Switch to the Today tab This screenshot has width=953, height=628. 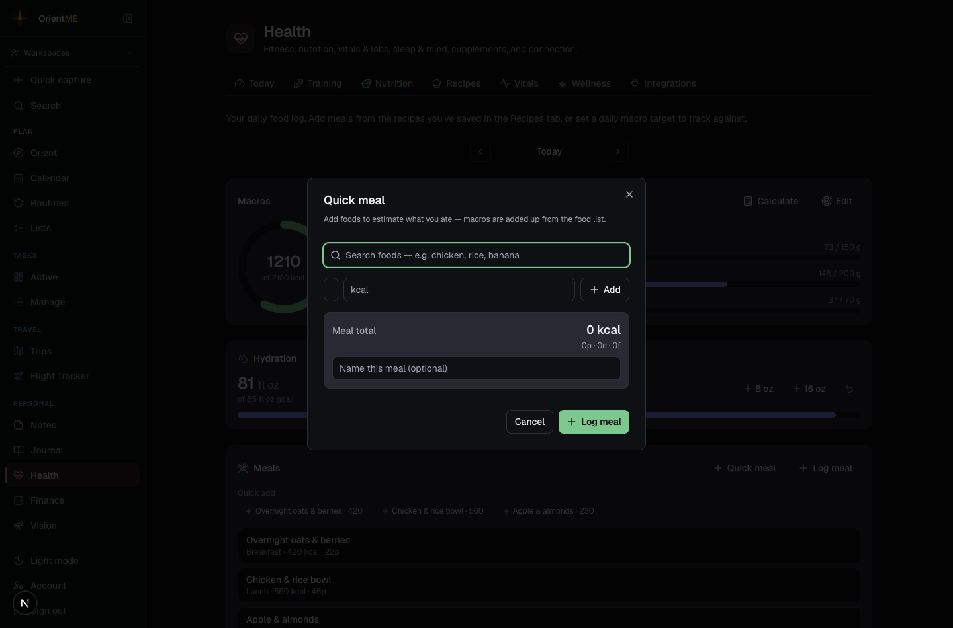254,83
